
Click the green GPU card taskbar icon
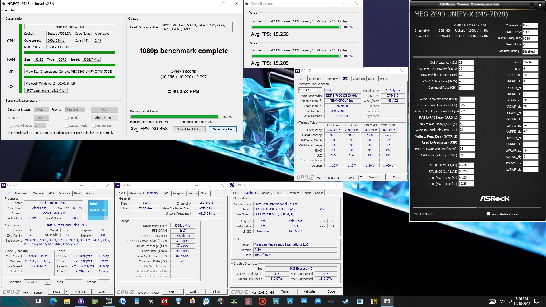(95, 301)
